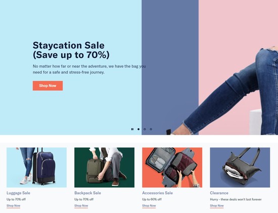Image resolution: width=278 pixels, height=213 pixels.
Task: Click the Staycation Sale banner headline
Action: [x=71, y=50]
